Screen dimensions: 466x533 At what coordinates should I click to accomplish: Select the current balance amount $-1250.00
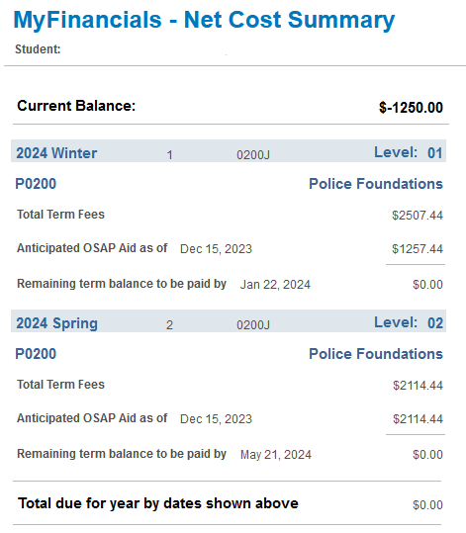411,108
